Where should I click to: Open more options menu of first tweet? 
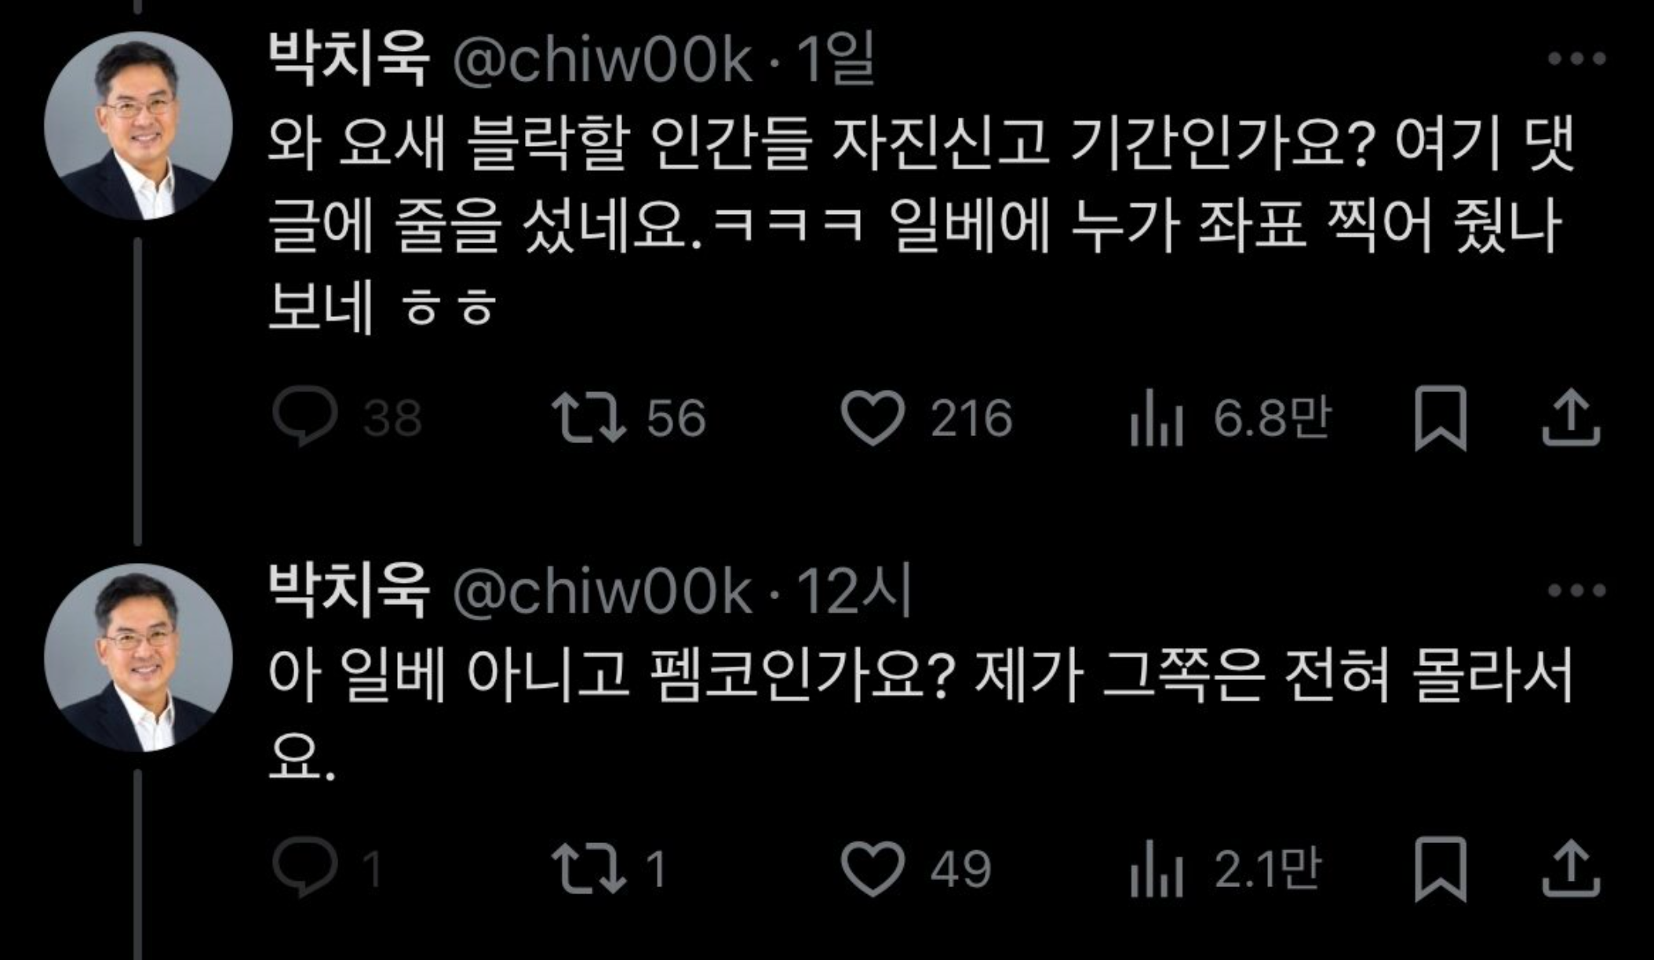coord(1576,59)
